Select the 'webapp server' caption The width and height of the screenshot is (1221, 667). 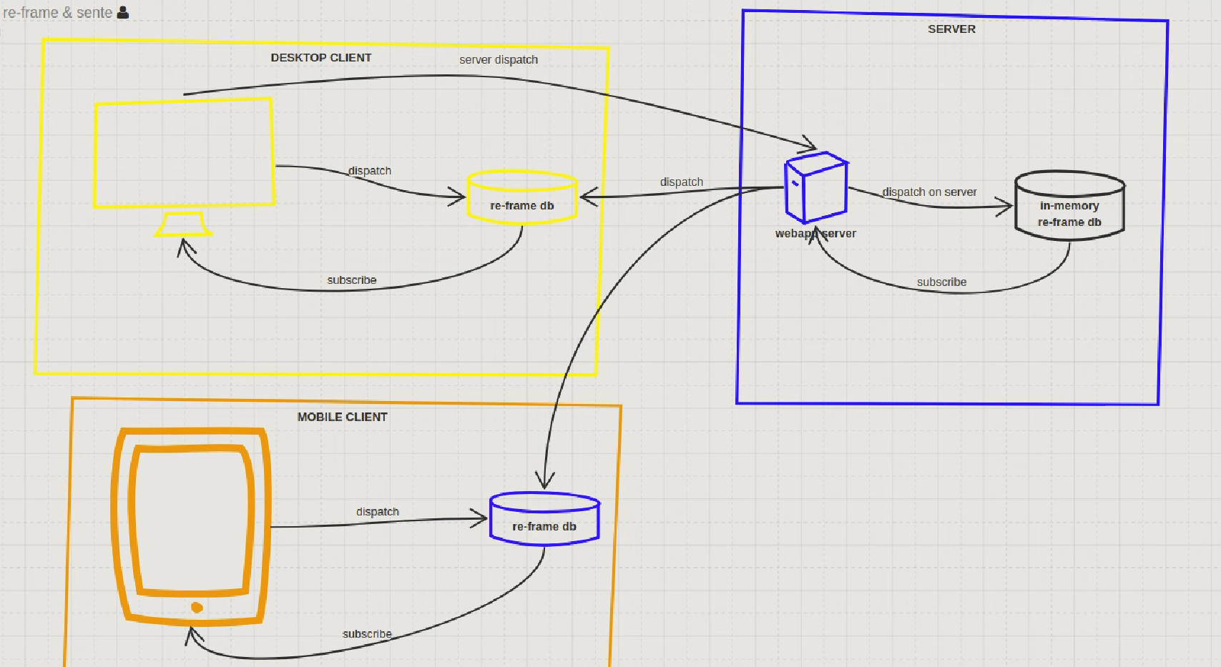[815, 234]
